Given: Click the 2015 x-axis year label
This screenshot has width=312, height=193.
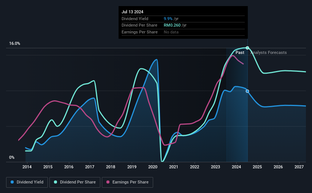Looking at the screenshot, I should tap(48, 167).
